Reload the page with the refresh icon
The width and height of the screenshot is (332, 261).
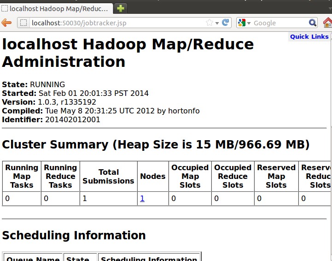[x=226, y=22]
